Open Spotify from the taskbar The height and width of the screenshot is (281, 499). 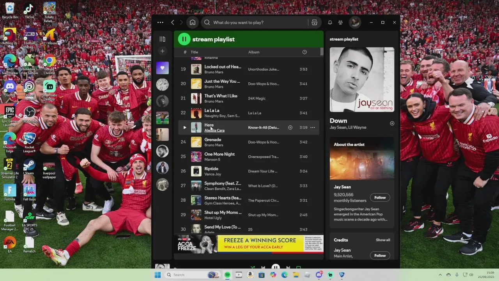tap(227, 275)
